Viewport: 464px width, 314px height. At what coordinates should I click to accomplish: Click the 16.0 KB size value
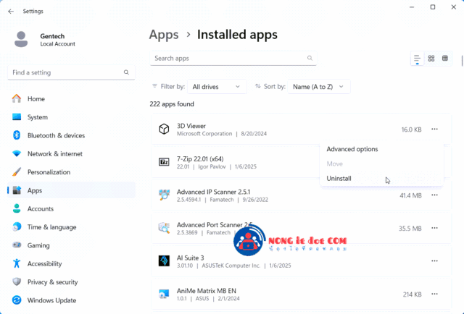tap(411, 130)
